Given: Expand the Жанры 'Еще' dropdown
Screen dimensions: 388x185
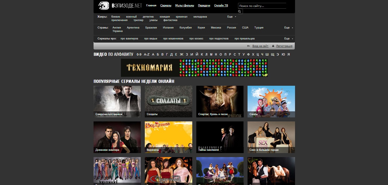Looking at the screenshot, I should tap(232, 17).
